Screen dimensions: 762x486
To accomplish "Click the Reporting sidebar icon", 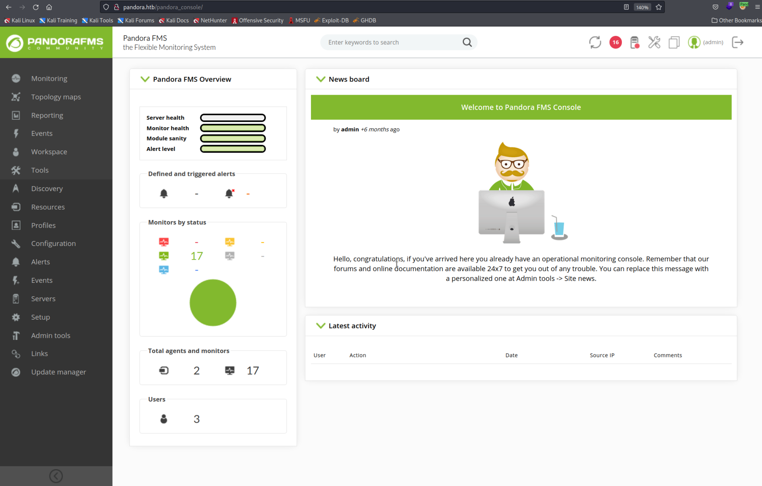I will (16, 115).
